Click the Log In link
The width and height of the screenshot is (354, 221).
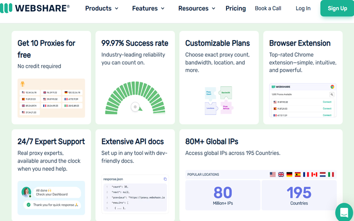[303, 8]
